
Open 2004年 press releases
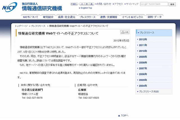[154, 86]
